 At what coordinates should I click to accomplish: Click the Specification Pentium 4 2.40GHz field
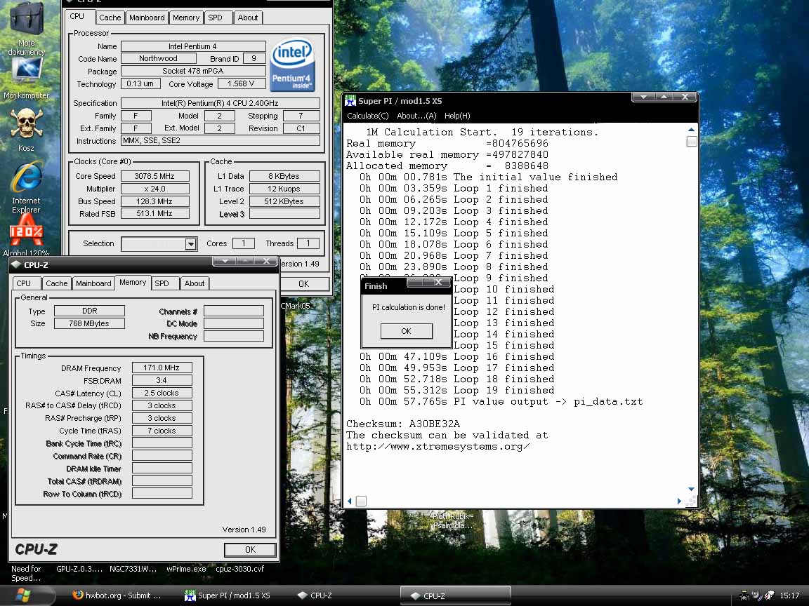(221, 103)
